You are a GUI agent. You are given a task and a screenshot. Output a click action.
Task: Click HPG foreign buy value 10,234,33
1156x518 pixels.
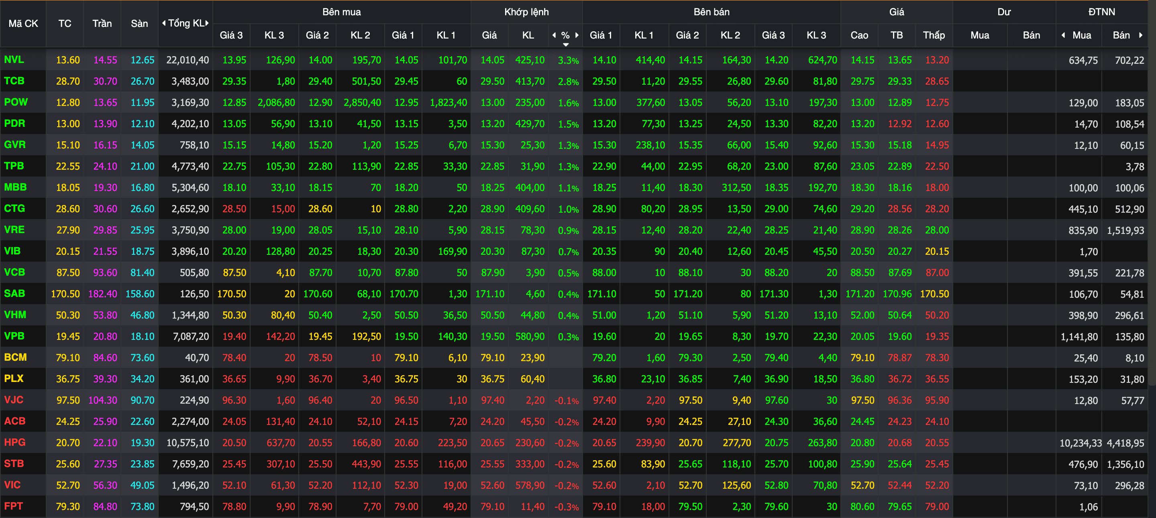(1080, 443)
